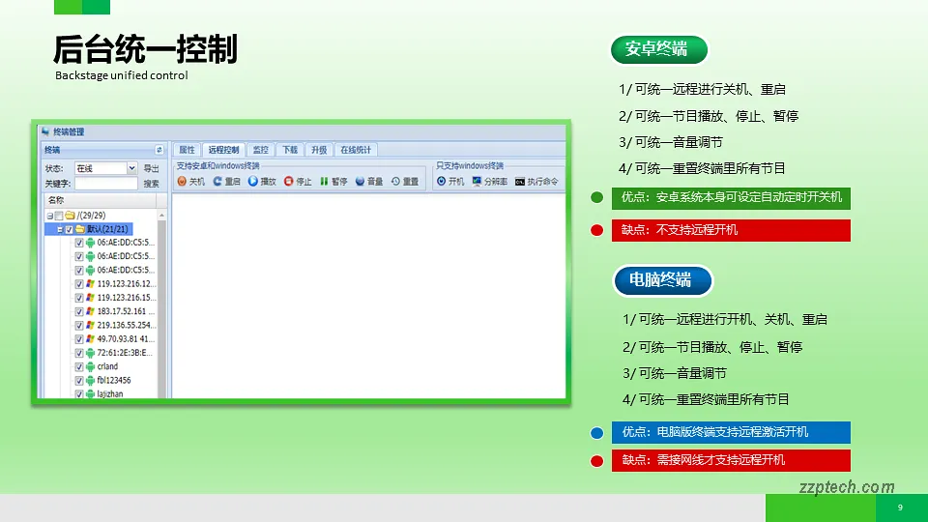Click the Windows icon beside 119.123.216.12
The image size is (928, 522).
pyautogui.click(x=90, y=284)
